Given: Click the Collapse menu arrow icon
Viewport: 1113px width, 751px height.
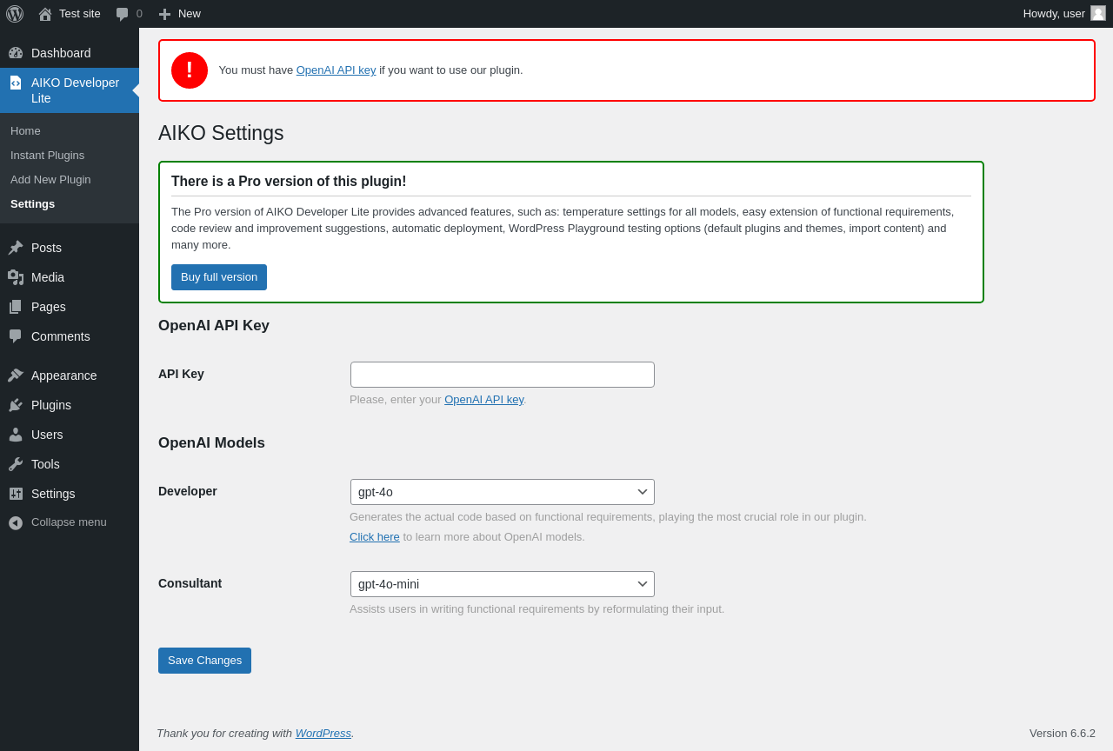Looking at the screenshot, I should coord(16,522).
